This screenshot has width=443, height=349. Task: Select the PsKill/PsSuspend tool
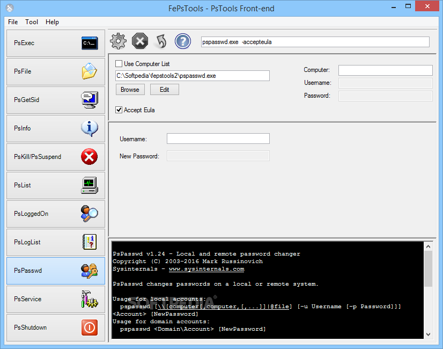point(56,157)
